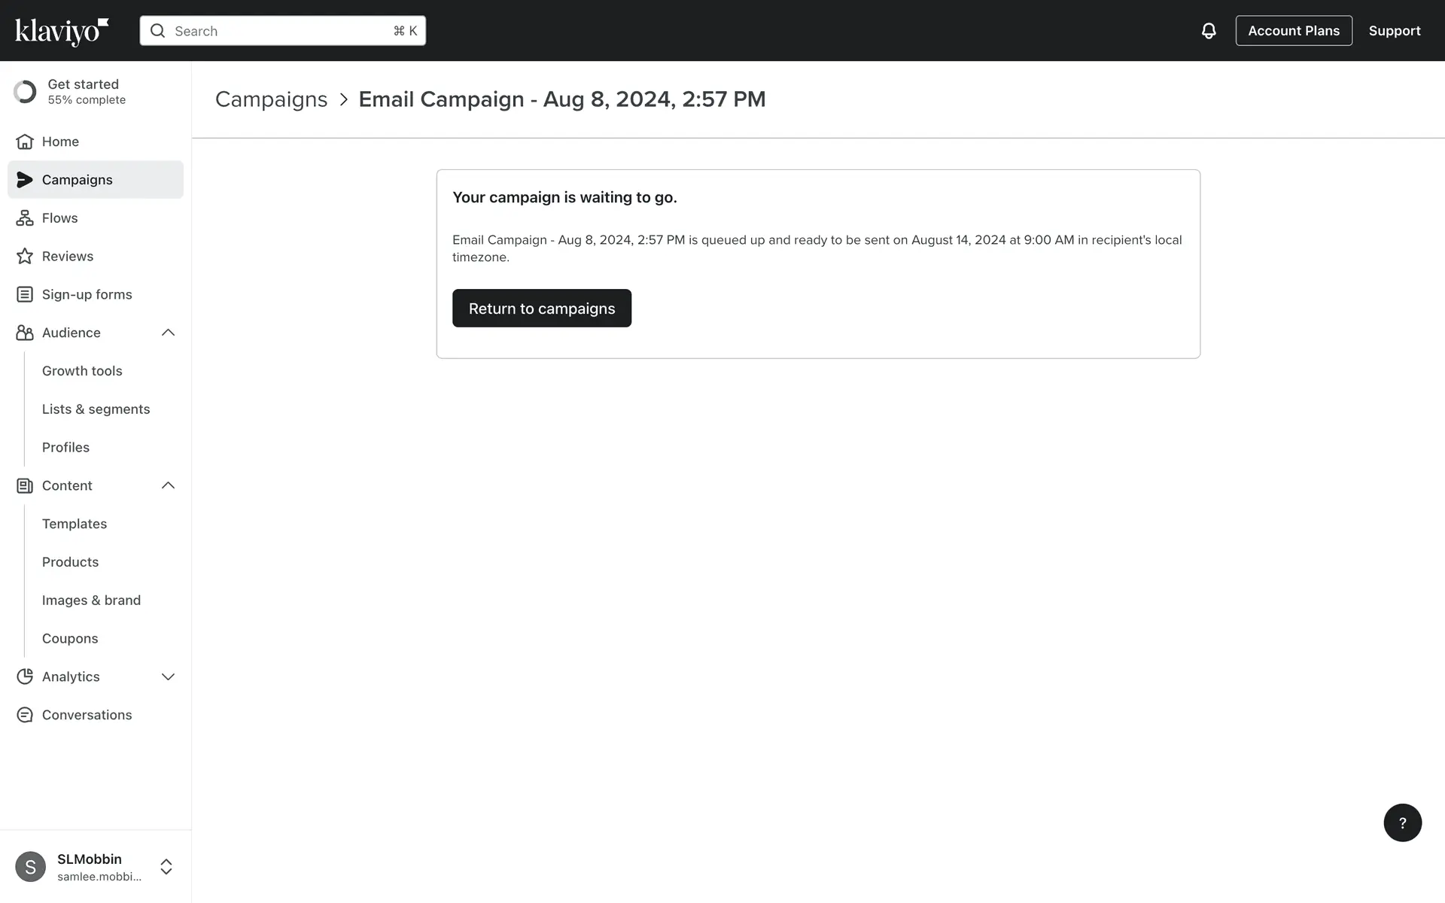Click Campaigns breadcrumb link
This screenshot has width=1445, height=903.
tap(271, 99)
